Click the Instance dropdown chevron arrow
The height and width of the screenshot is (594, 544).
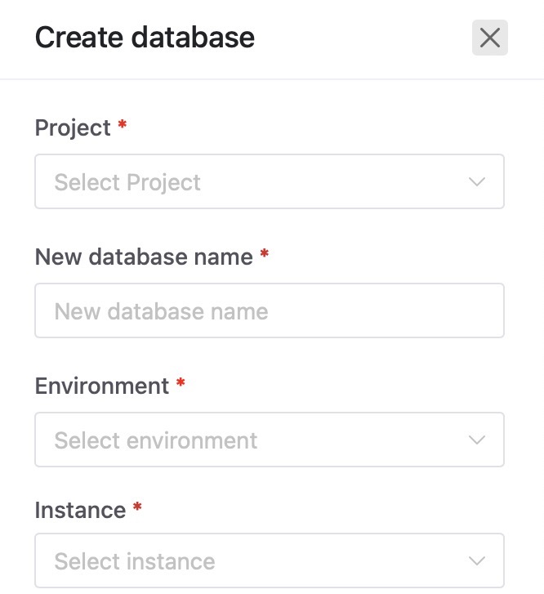(x=476, y=561)
